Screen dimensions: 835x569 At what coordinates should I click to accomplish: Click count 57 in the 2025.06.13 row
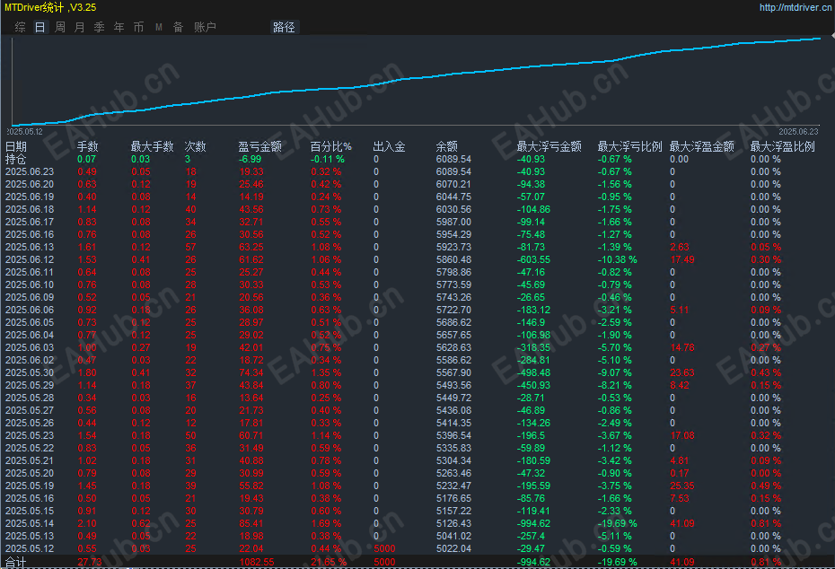tap(190, 247)
